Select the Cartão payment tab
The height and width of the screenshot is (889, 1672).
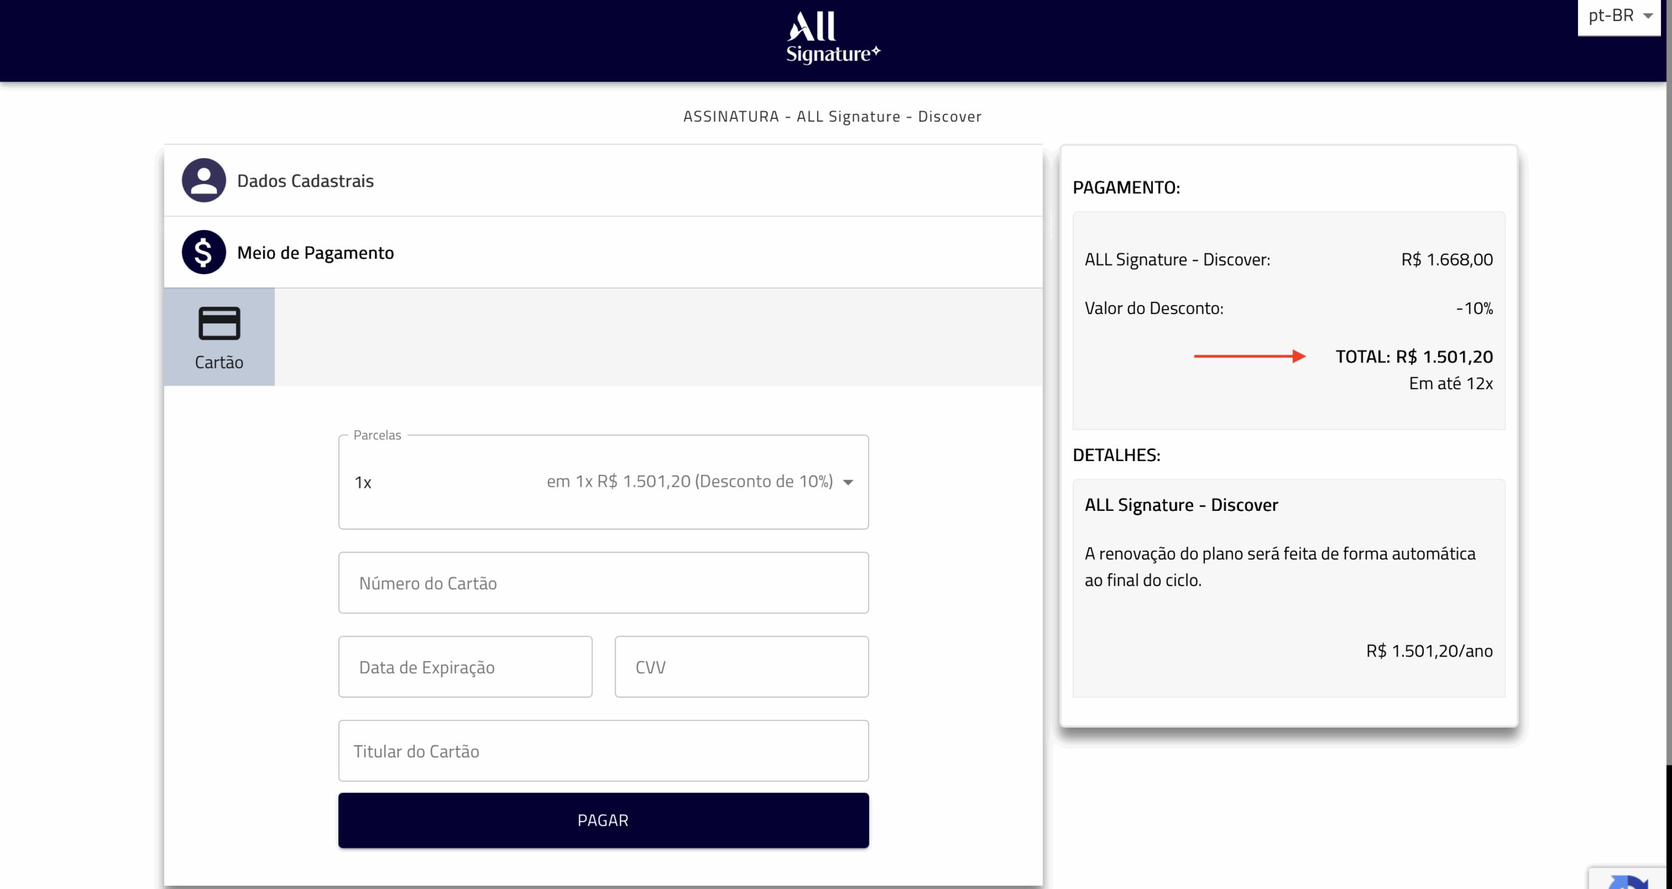pyautogui.click(x=219, y=337)
